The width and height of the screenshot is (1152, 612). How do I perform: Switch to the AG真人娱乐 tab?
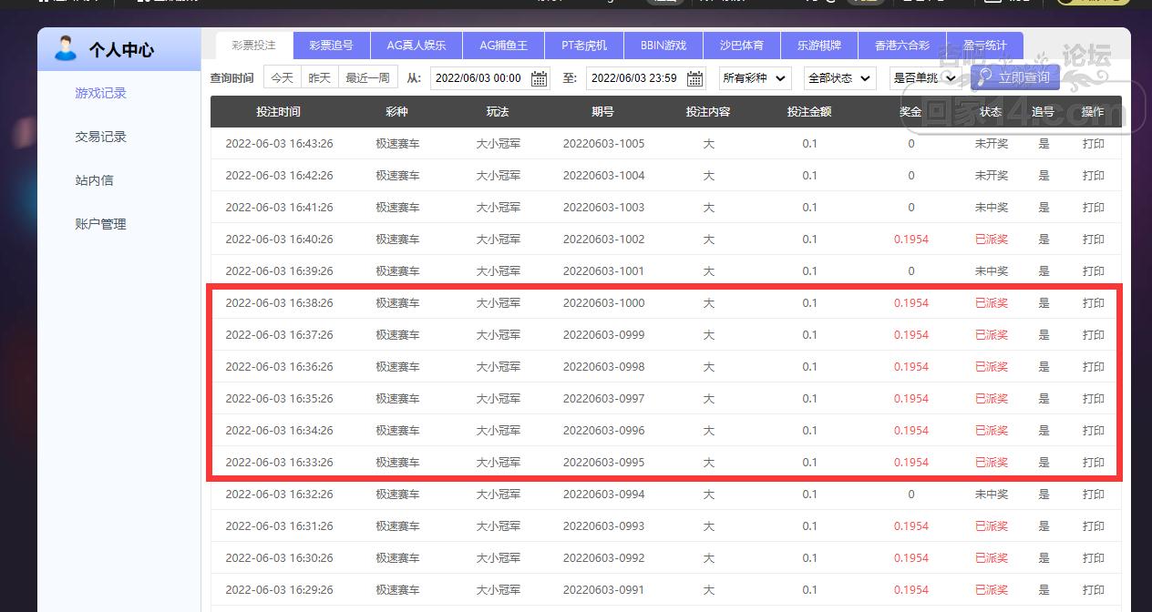[x=416, y=46]
